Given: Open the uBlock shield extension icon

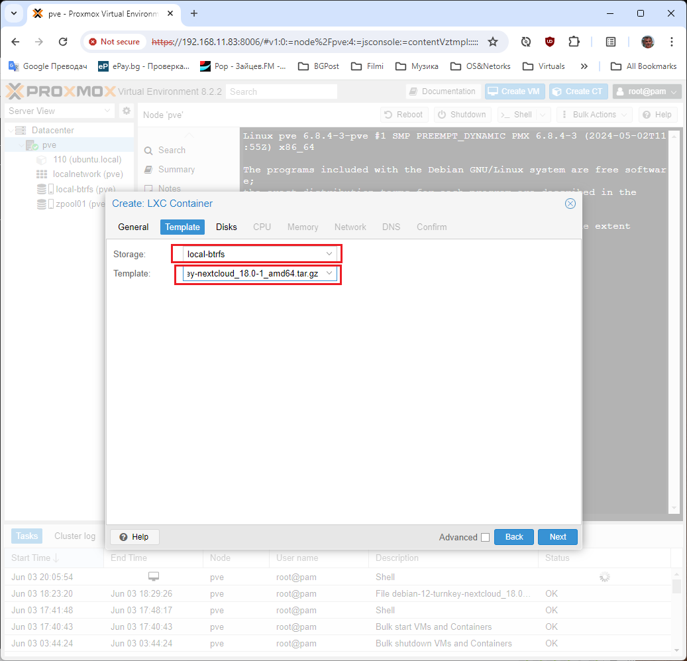Looking at the screenshot, I should [x=549, y=42].
